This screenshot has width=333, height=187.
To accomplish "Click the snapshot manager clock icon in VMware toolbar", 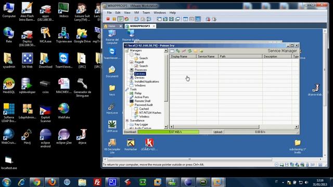I will pyautogui.click(x=149, y=19).
